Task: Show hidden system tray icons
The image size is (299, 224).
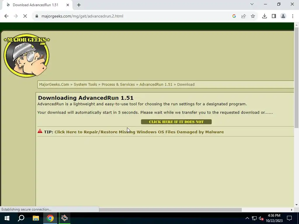Action: (247, 218)
